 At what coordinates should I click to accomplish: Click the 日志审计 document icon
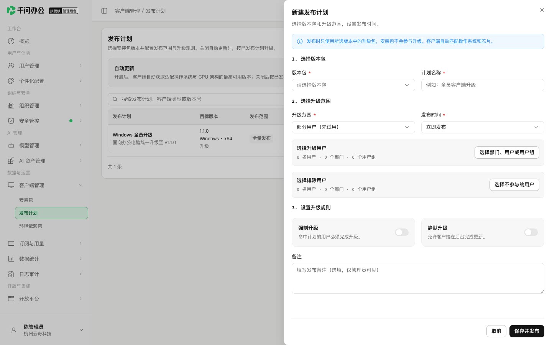tap(11, 274)
